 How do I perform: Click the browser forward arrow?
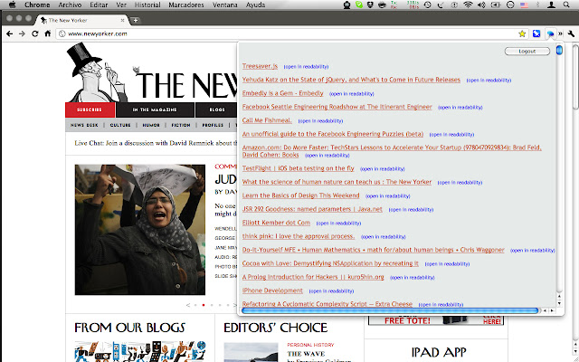[22, 33]
